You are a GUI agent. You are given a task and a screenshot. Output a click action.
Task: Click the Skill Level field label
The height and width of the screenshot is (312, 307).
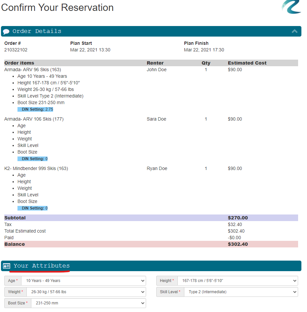click(x=170, y=292)
